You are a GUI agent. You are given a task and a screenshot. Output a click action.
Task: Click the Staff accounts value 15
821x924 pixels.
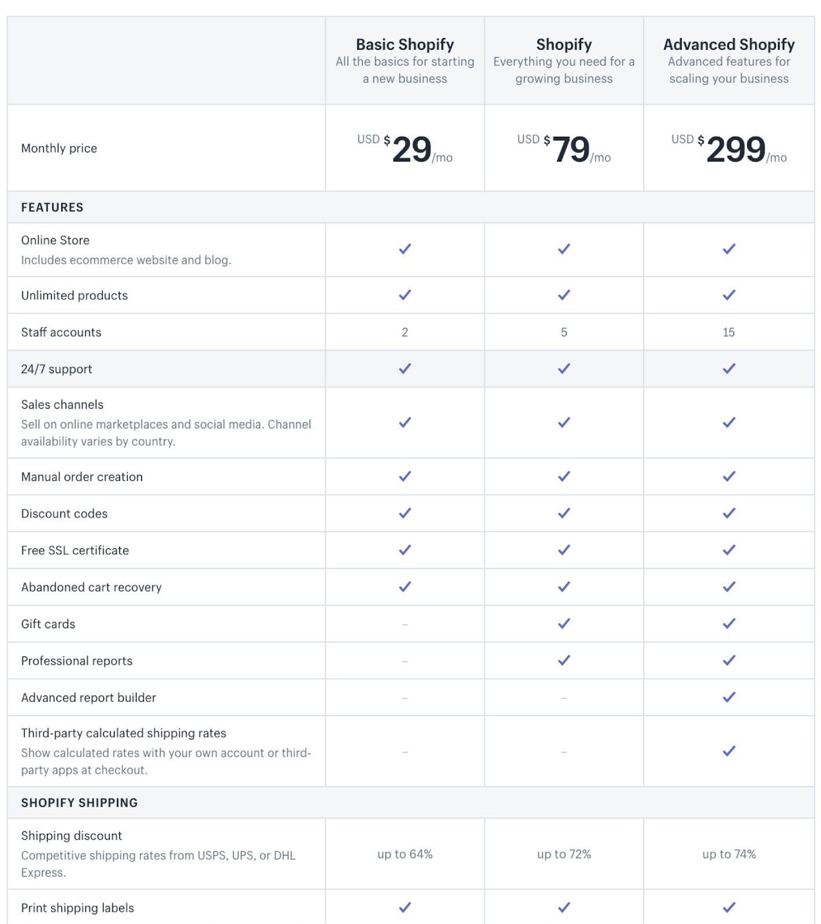(x=729, y=332)
